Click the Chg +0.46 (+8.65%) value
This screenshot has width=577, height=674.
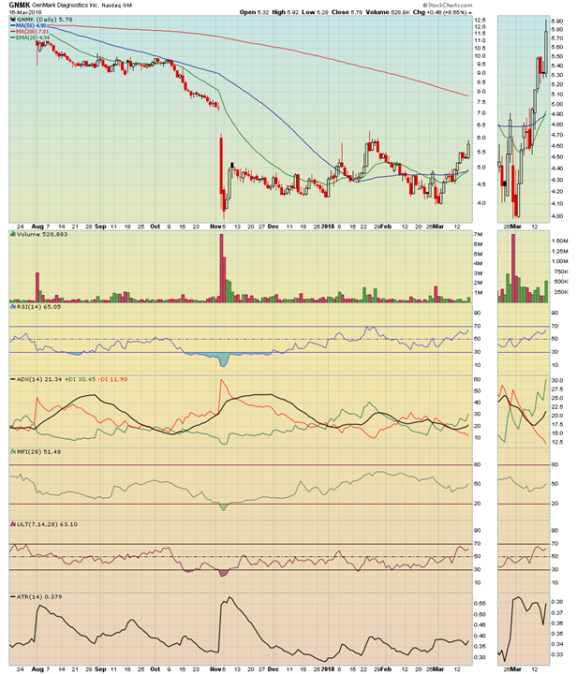tap(440, 12)
